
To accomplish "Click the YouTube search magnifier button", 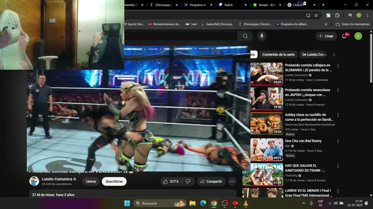I will point(245,36).
